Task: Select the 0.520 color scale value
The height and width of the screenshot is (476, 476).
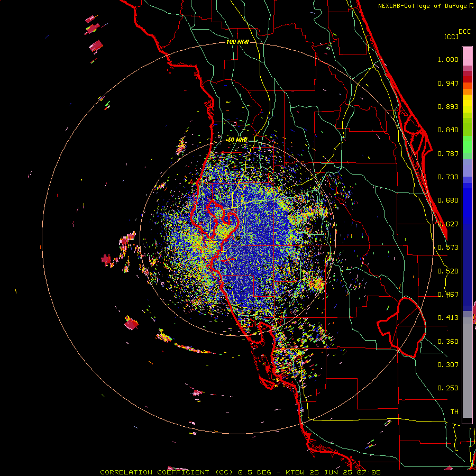Action: click(448, 271)
